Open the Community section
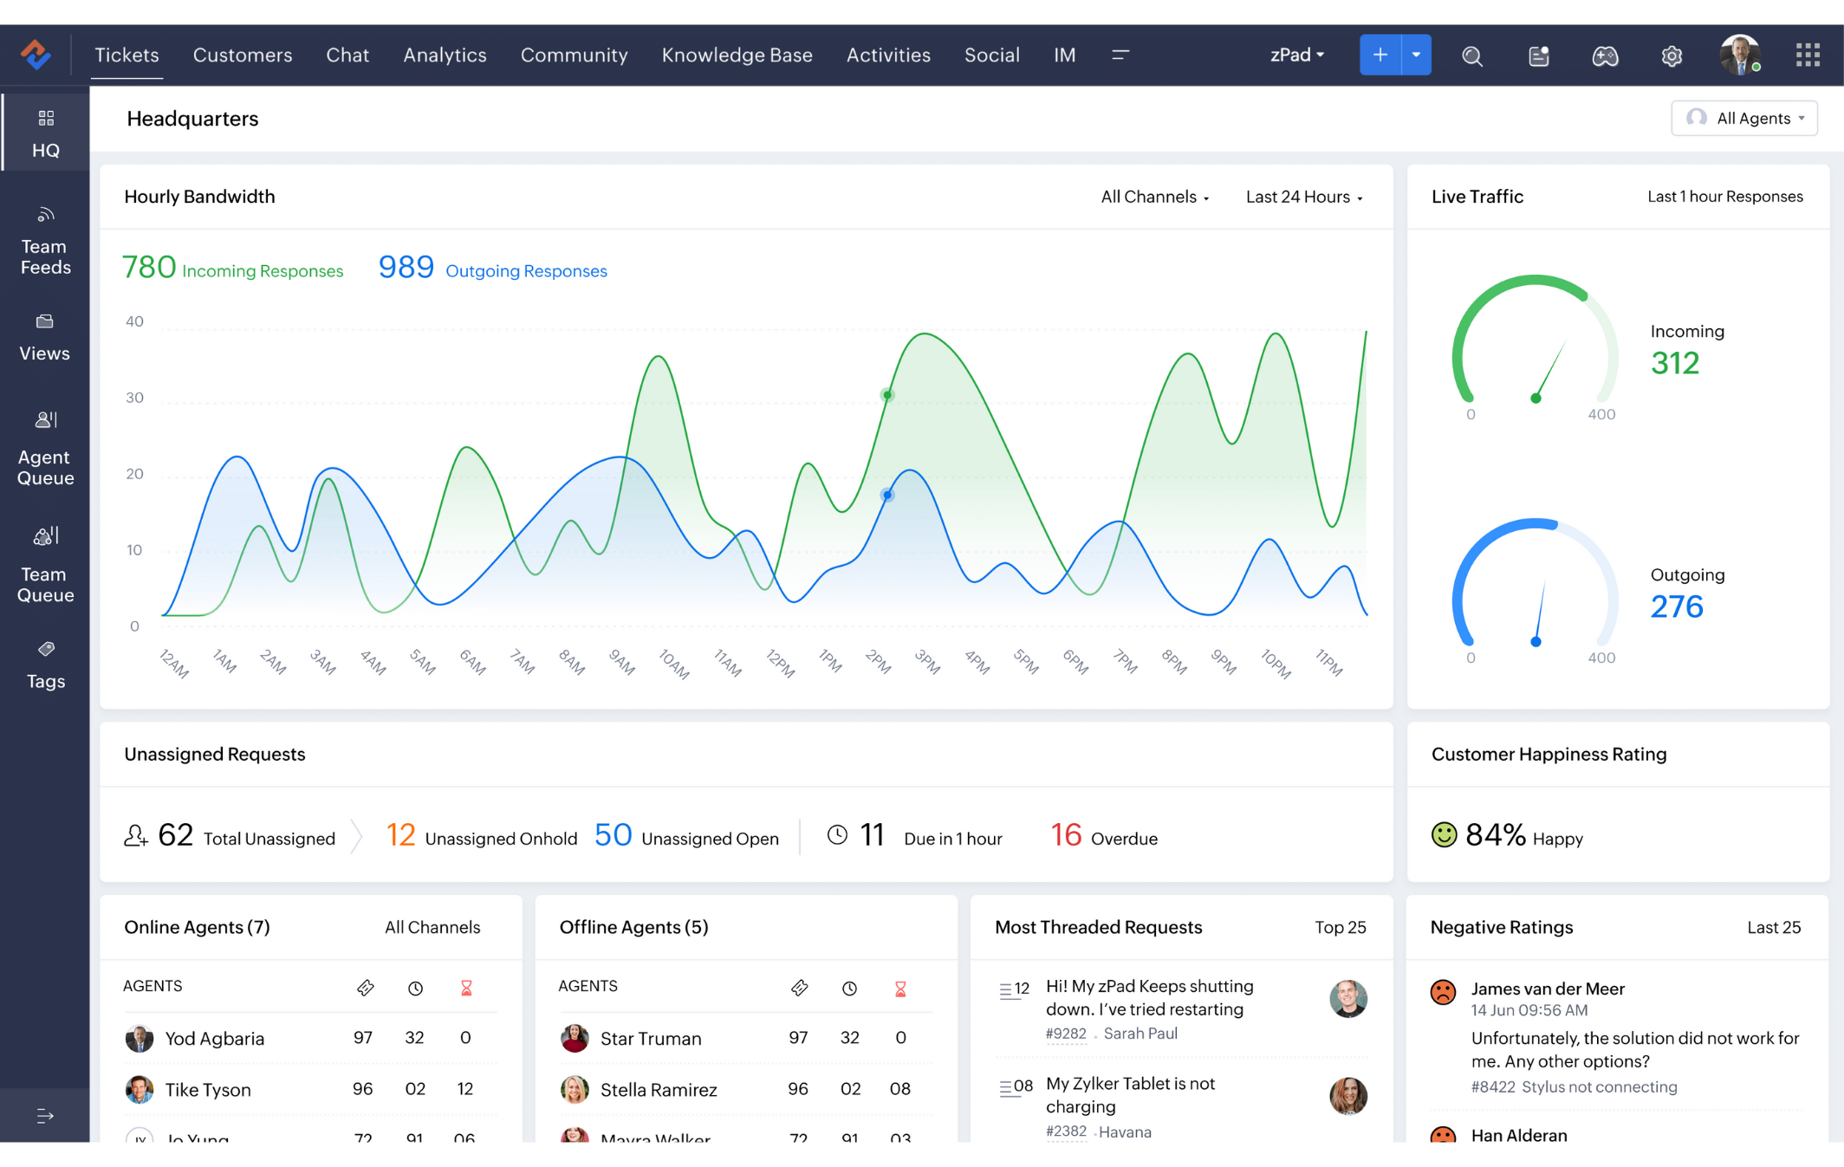 pyautogui.click(x=574, y=55)
